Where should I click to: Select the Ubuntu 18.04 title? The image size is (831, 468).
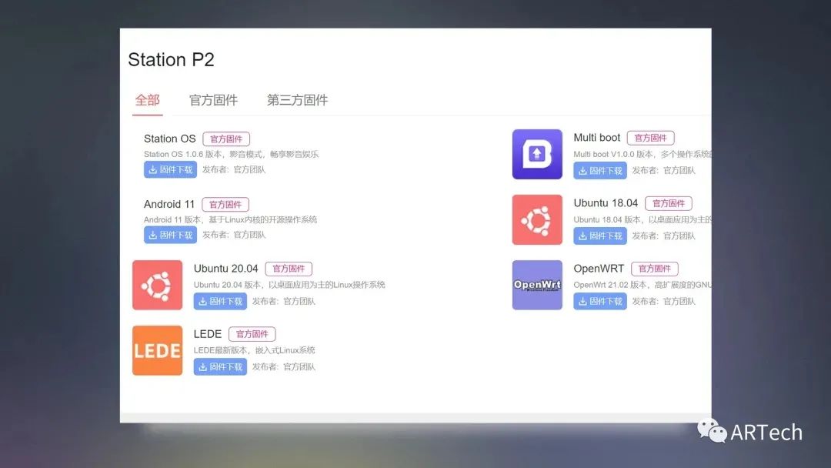606,203
